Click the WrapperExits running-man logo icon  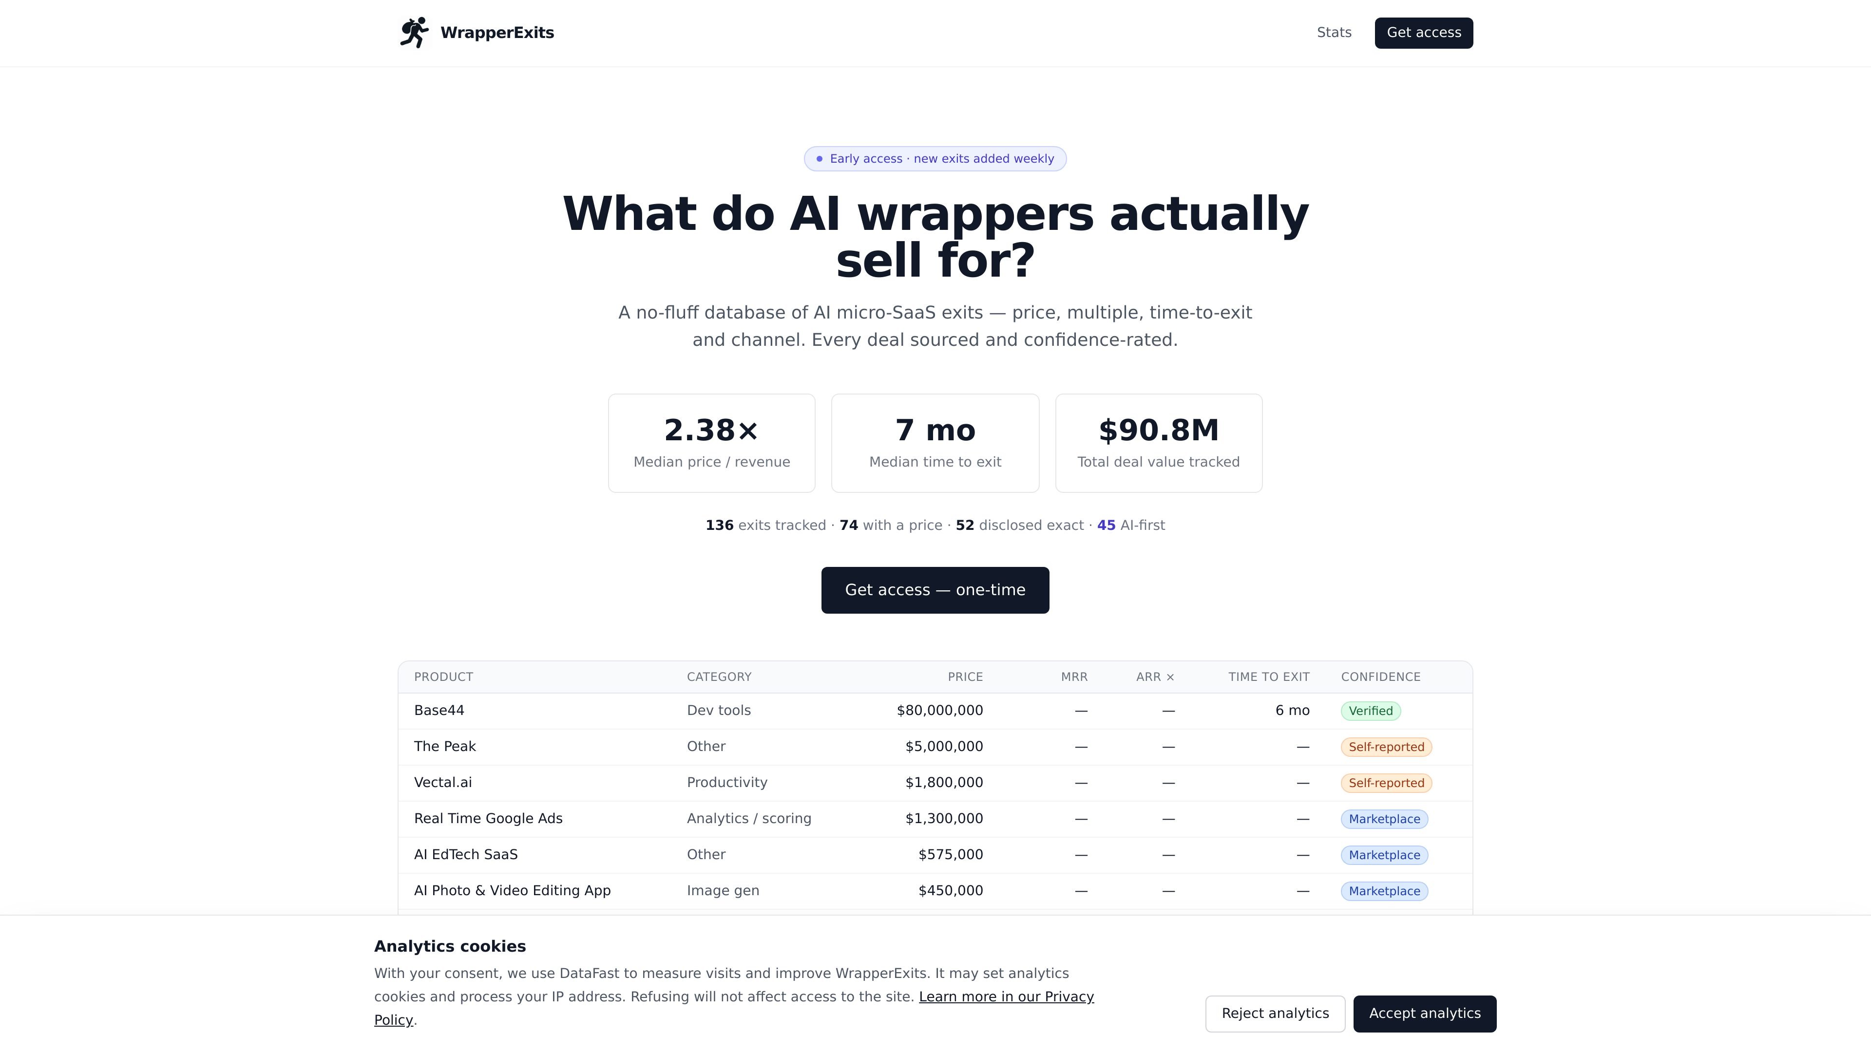(x=414, y=33)
